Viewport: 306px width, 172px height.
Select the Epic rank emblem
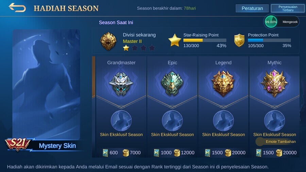[172, 84]
